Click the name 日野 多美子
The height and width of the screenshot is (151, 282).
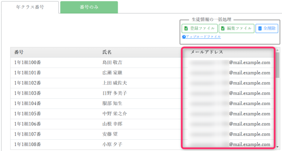click(115, 93)
